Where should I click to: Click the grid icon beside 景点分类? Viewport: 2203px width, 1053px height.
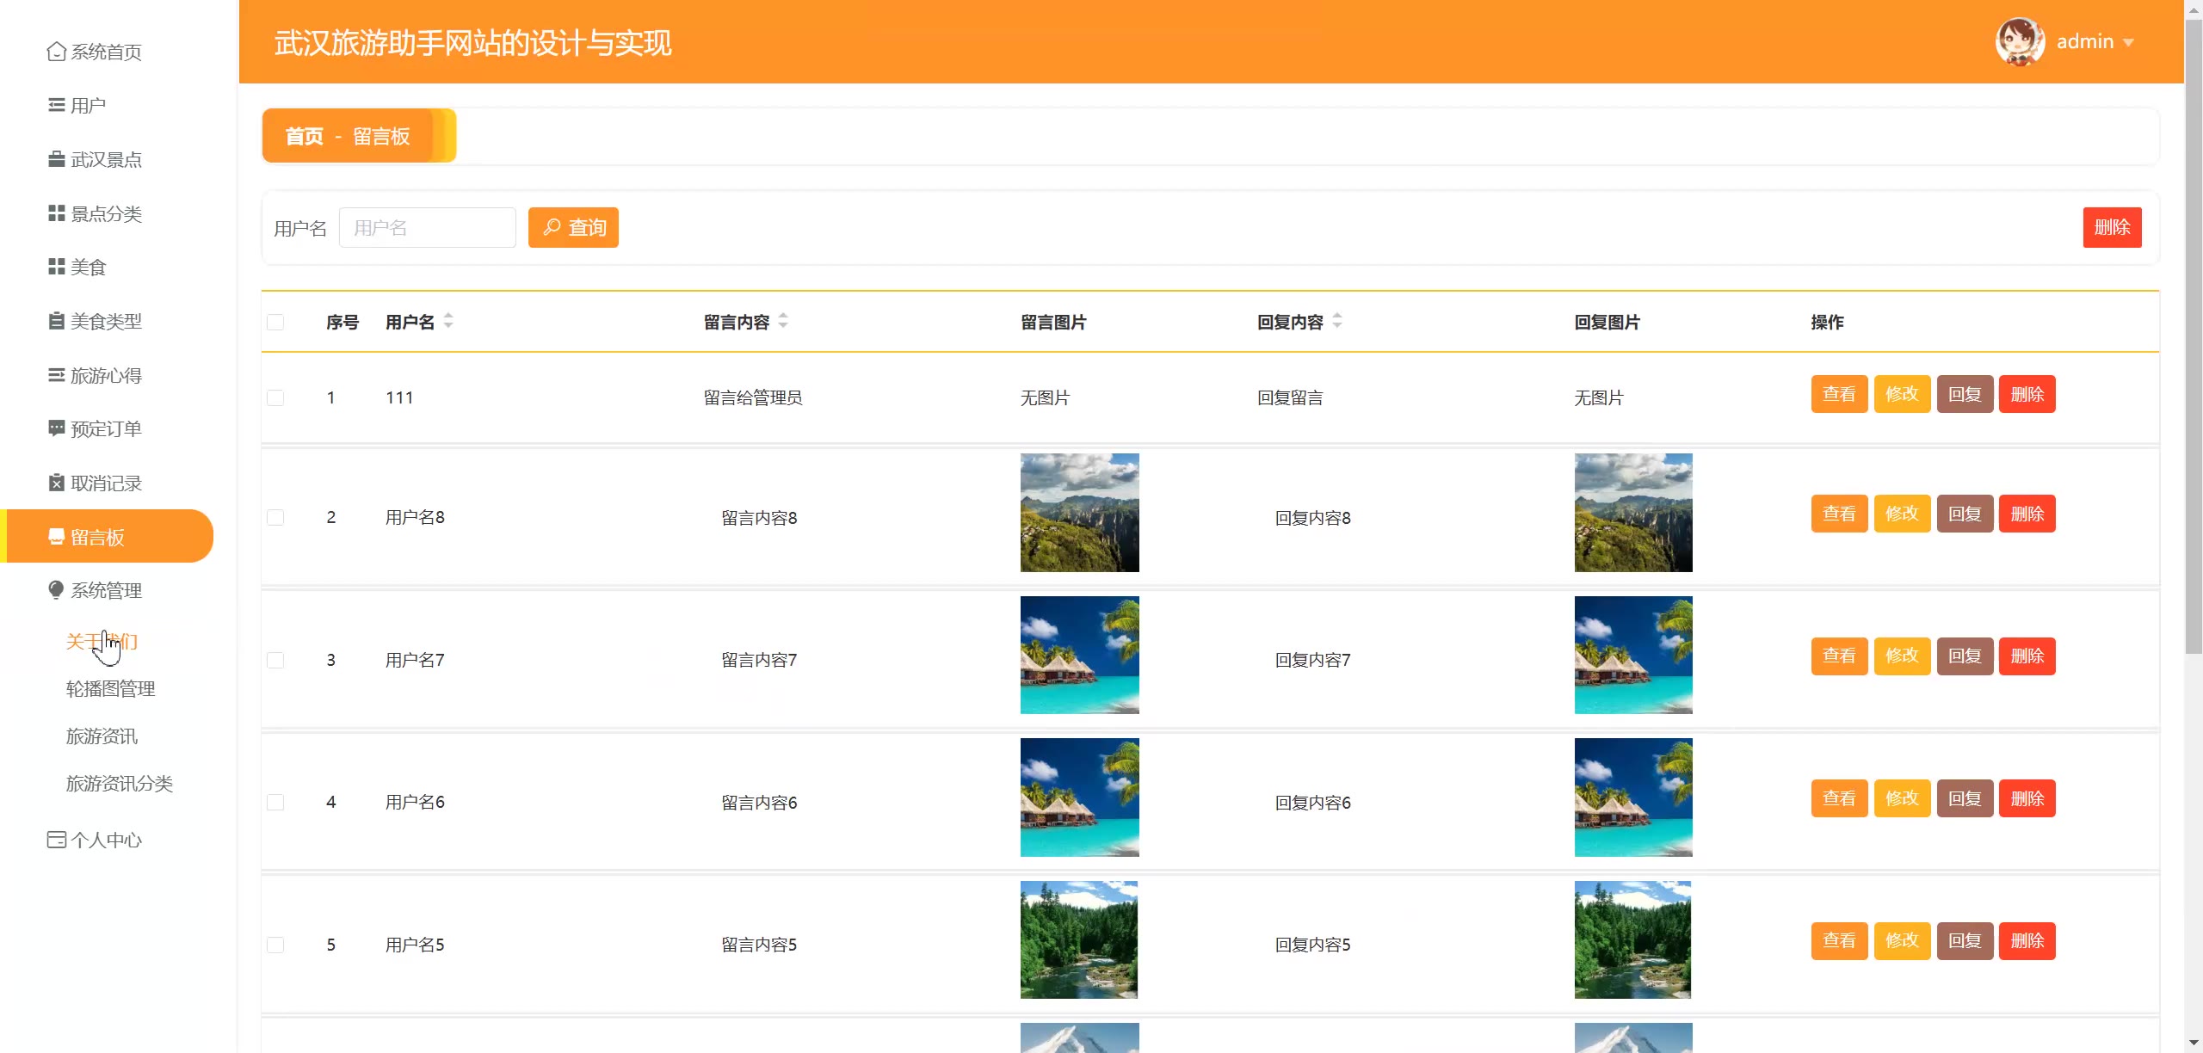coord(56,213)
